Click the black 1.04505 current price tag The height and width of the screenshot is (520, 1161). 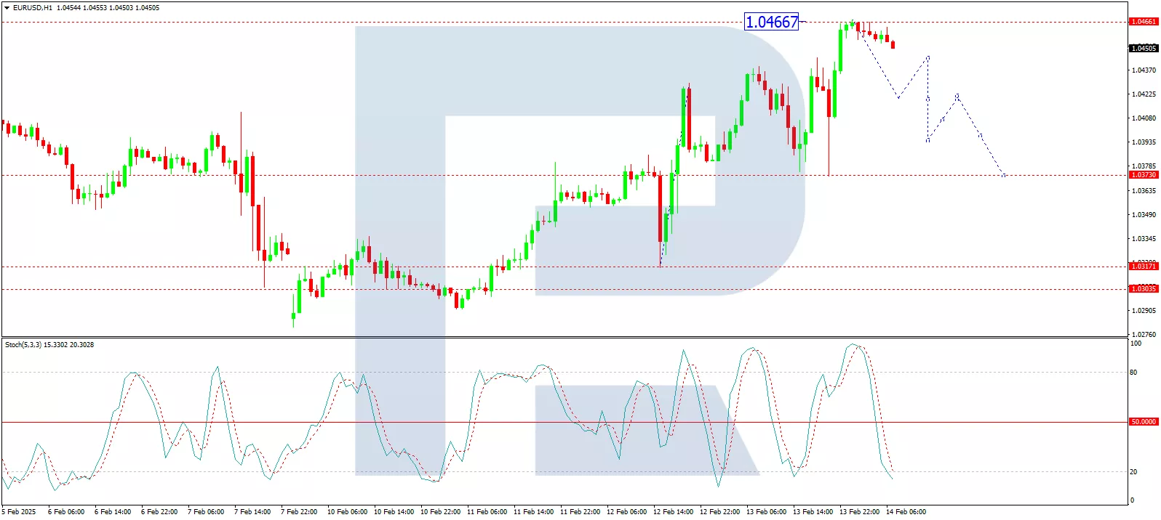click(x=1143, y=49)
